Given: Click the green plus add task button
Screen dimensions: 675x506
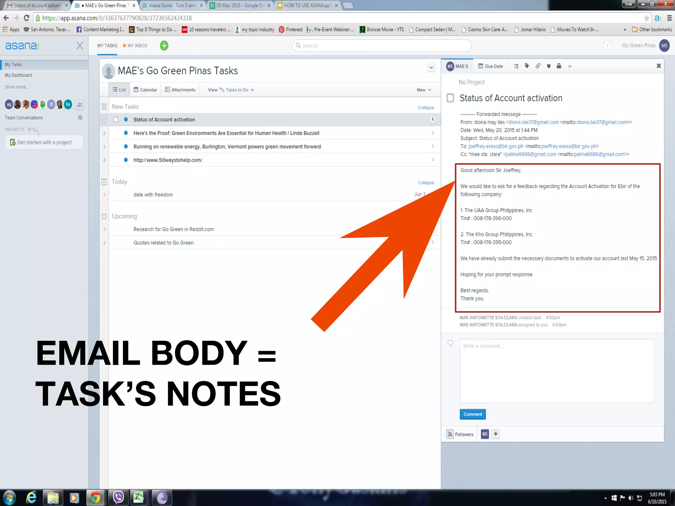Looking at the screenshot, I should tap(164, 45).
